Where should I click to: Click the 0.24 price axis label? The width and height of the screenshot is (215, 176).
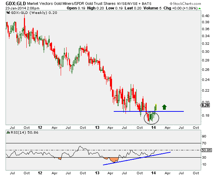206,79
